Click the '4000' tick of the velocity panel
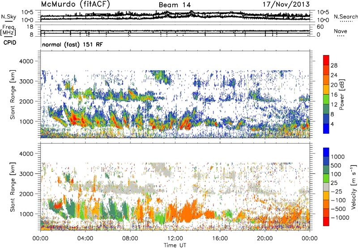The width and height of the screenshot is (358, 248). click(x=26, y=154)
